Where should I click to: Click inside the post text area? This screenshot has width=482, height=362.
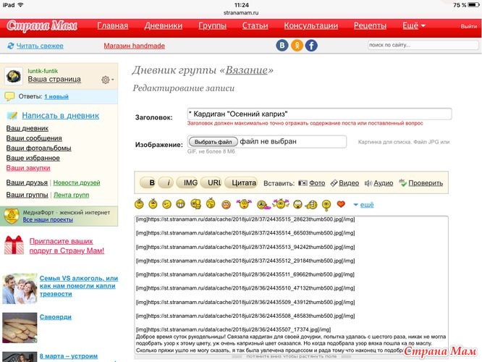tap(291, 285)
